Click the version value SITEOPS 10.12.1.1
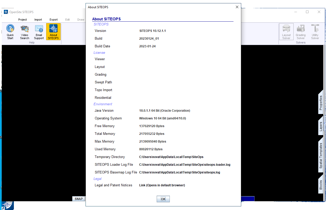Screen dimensions: 327x210 [152, 31]
